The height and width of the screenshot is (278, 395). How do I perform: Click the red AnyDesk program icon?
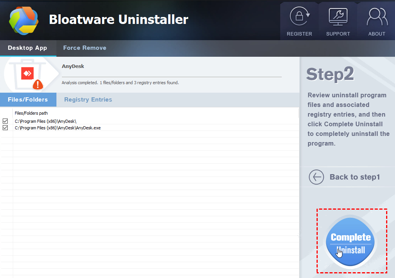(x=27, y=73)
